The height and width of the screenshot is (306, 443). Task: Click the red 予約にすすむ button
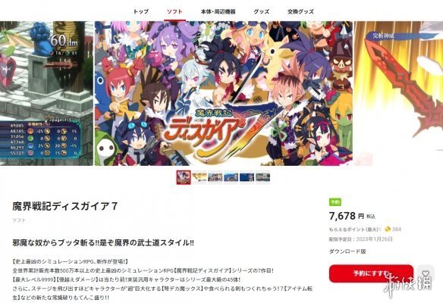(x=371, y=273)
